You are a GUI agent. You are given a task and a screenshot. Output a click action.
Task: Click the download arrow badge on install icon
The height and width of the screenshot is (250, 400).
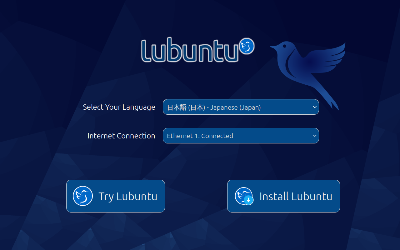point(248,200)
